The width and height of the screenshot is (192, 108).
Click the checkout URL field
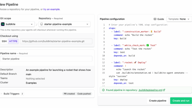(x=56, y=41)
